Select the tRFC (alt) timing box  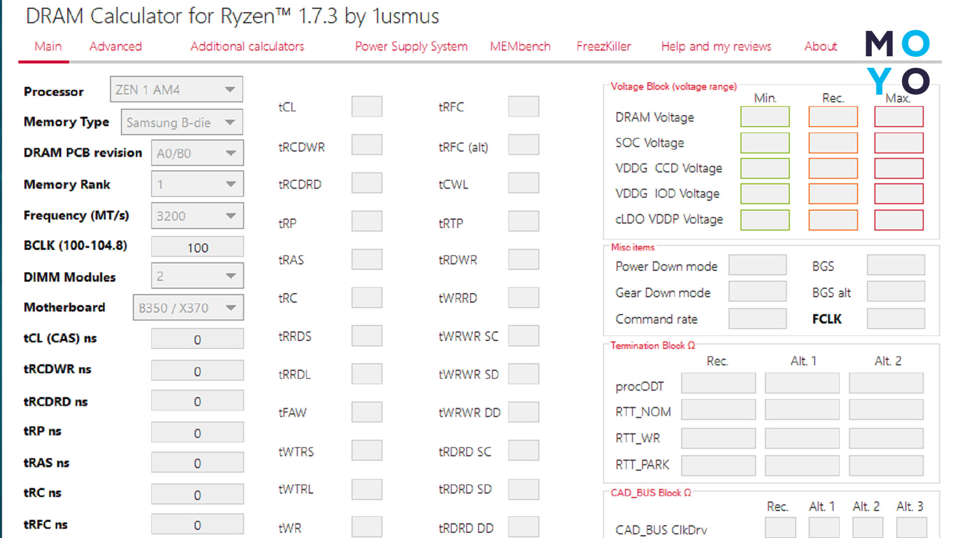tap(523, 144)
